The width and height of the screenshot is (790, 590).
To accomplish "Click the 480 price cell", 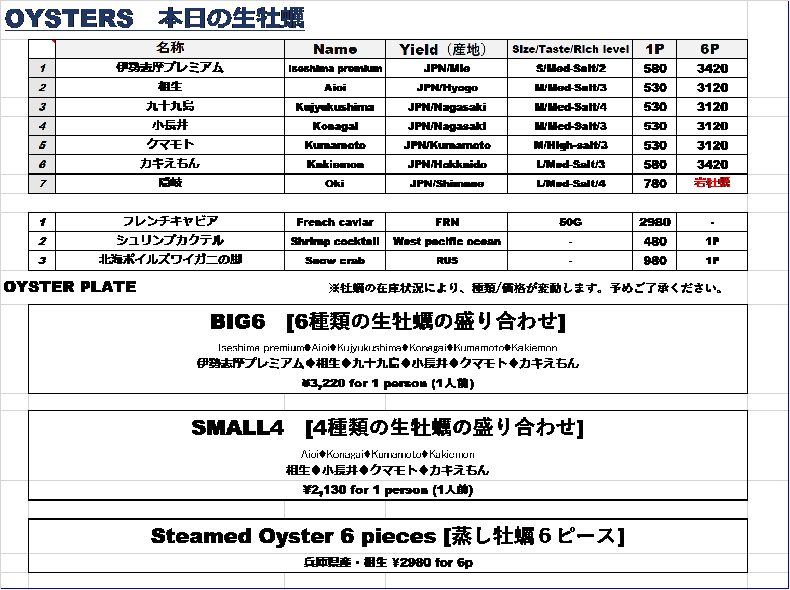I will 655,241.
